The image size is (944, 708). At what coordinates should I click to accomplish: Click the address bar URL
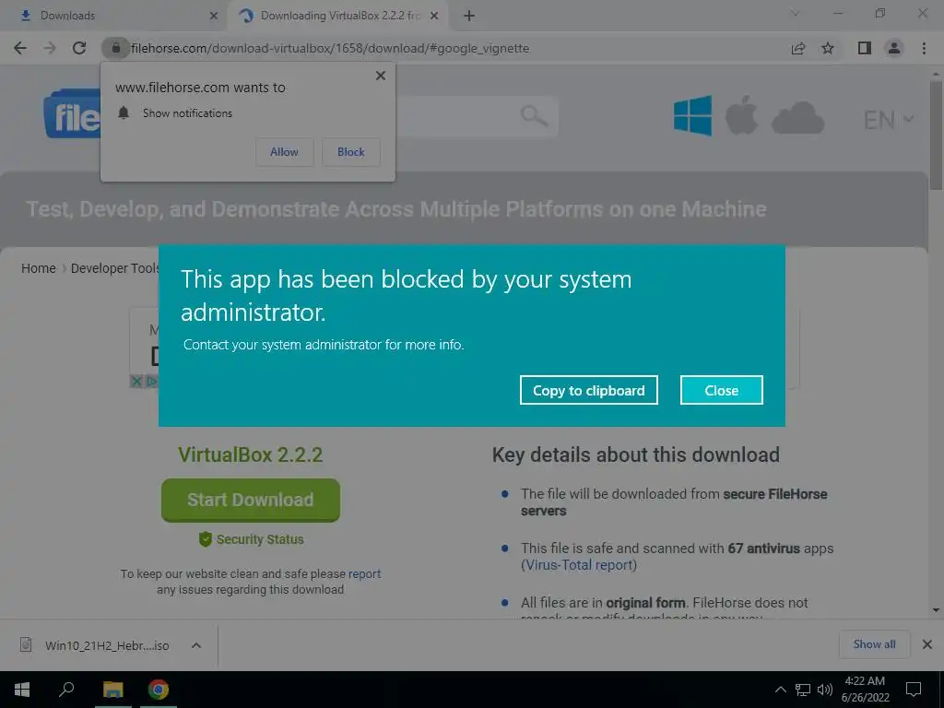point(330,48)
